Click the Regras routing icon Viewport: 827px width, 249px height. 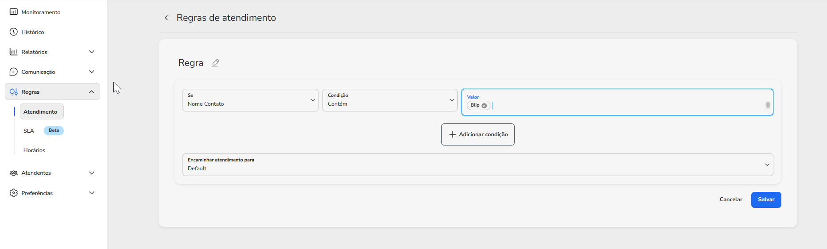pyautogui.click(x=14, y=92)
